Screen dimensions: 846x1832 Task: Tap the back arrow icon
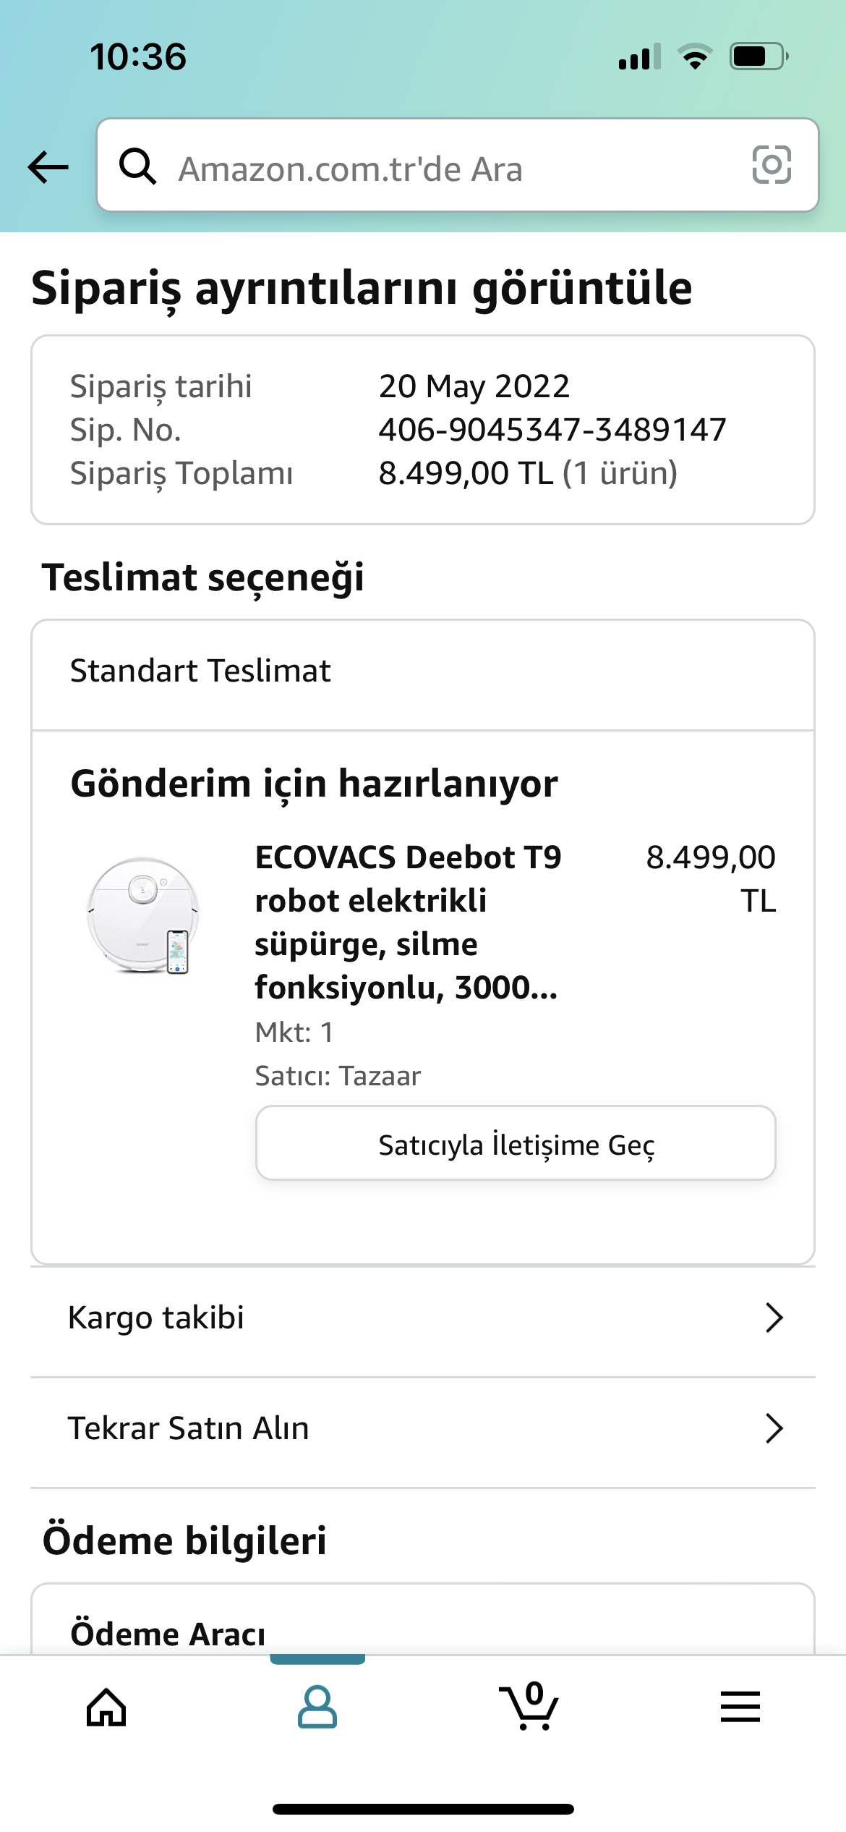tap(48, 167)
